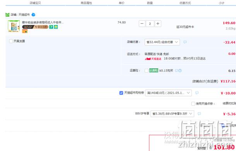Viewport: 236px width, 151px height.
Task: Click the 天猫直送 delivery logo
Action: [153, 58]
